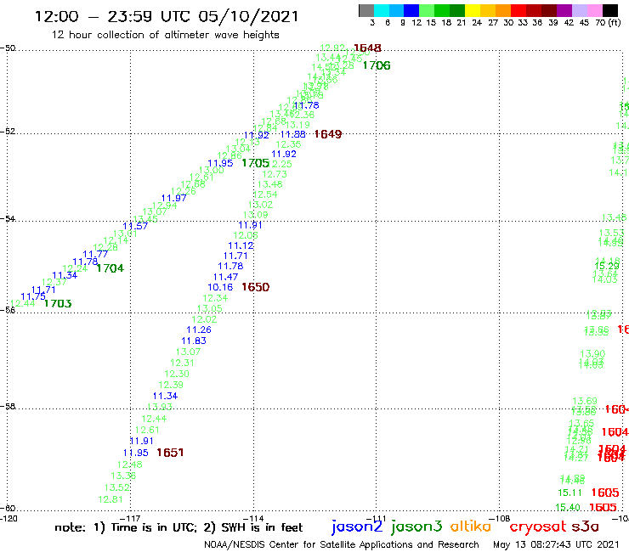Click the pink legend color swatch
The width and height of the screenshot is (629, 552).
click(x=594, y=11)
